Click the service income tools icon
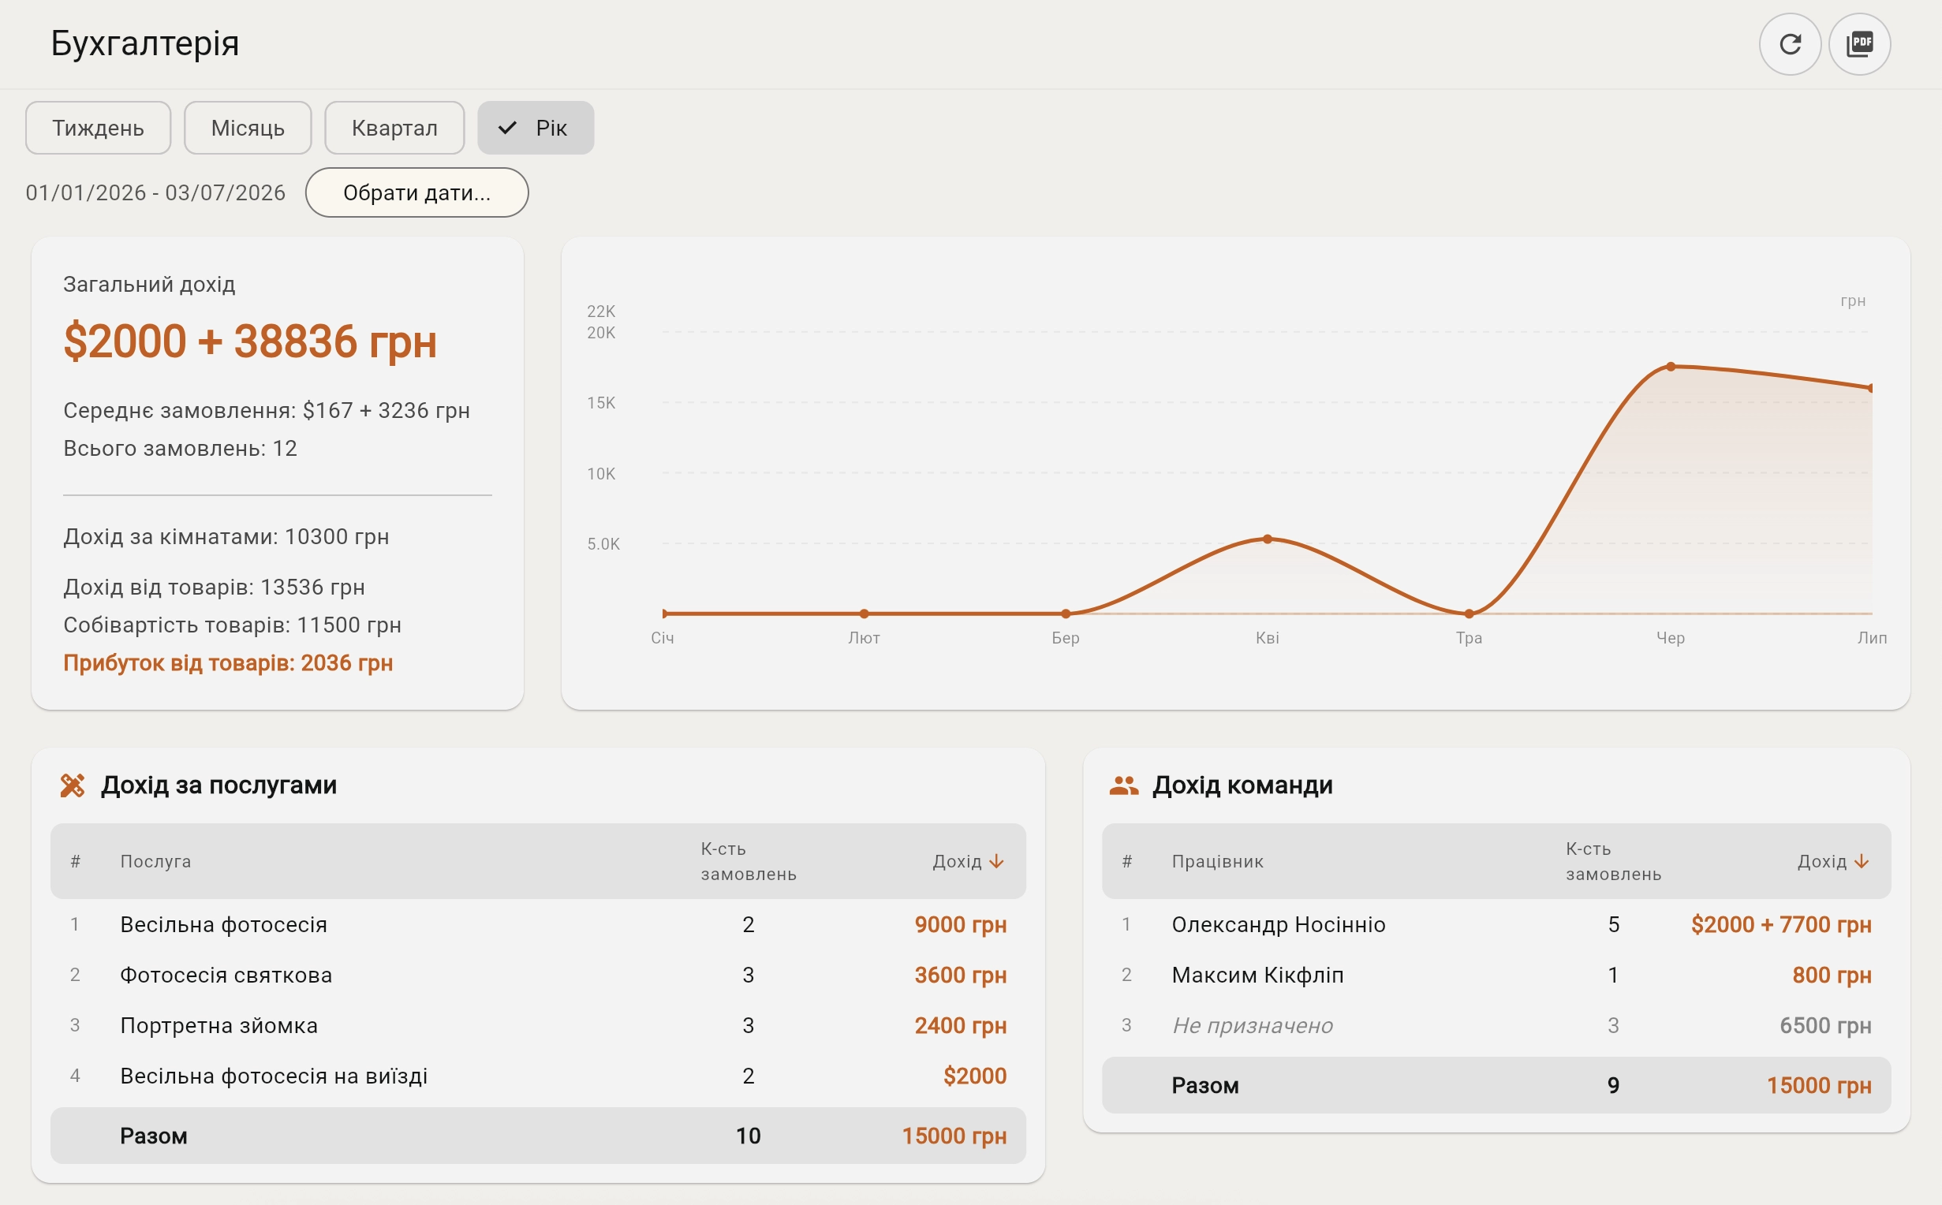 coord(73,785)
